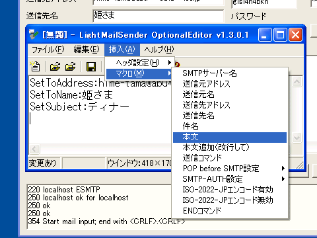Insert the ENDコマンド macro
The height and width of the screenshot is (238, 317).
(x=230, y=211)
